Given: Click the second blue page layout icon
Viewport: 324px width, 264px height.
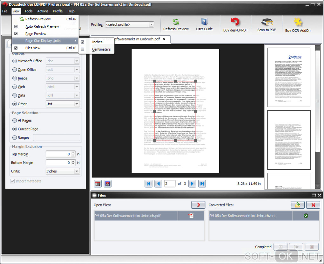Looking at the screenshot, I should [108, 184].
